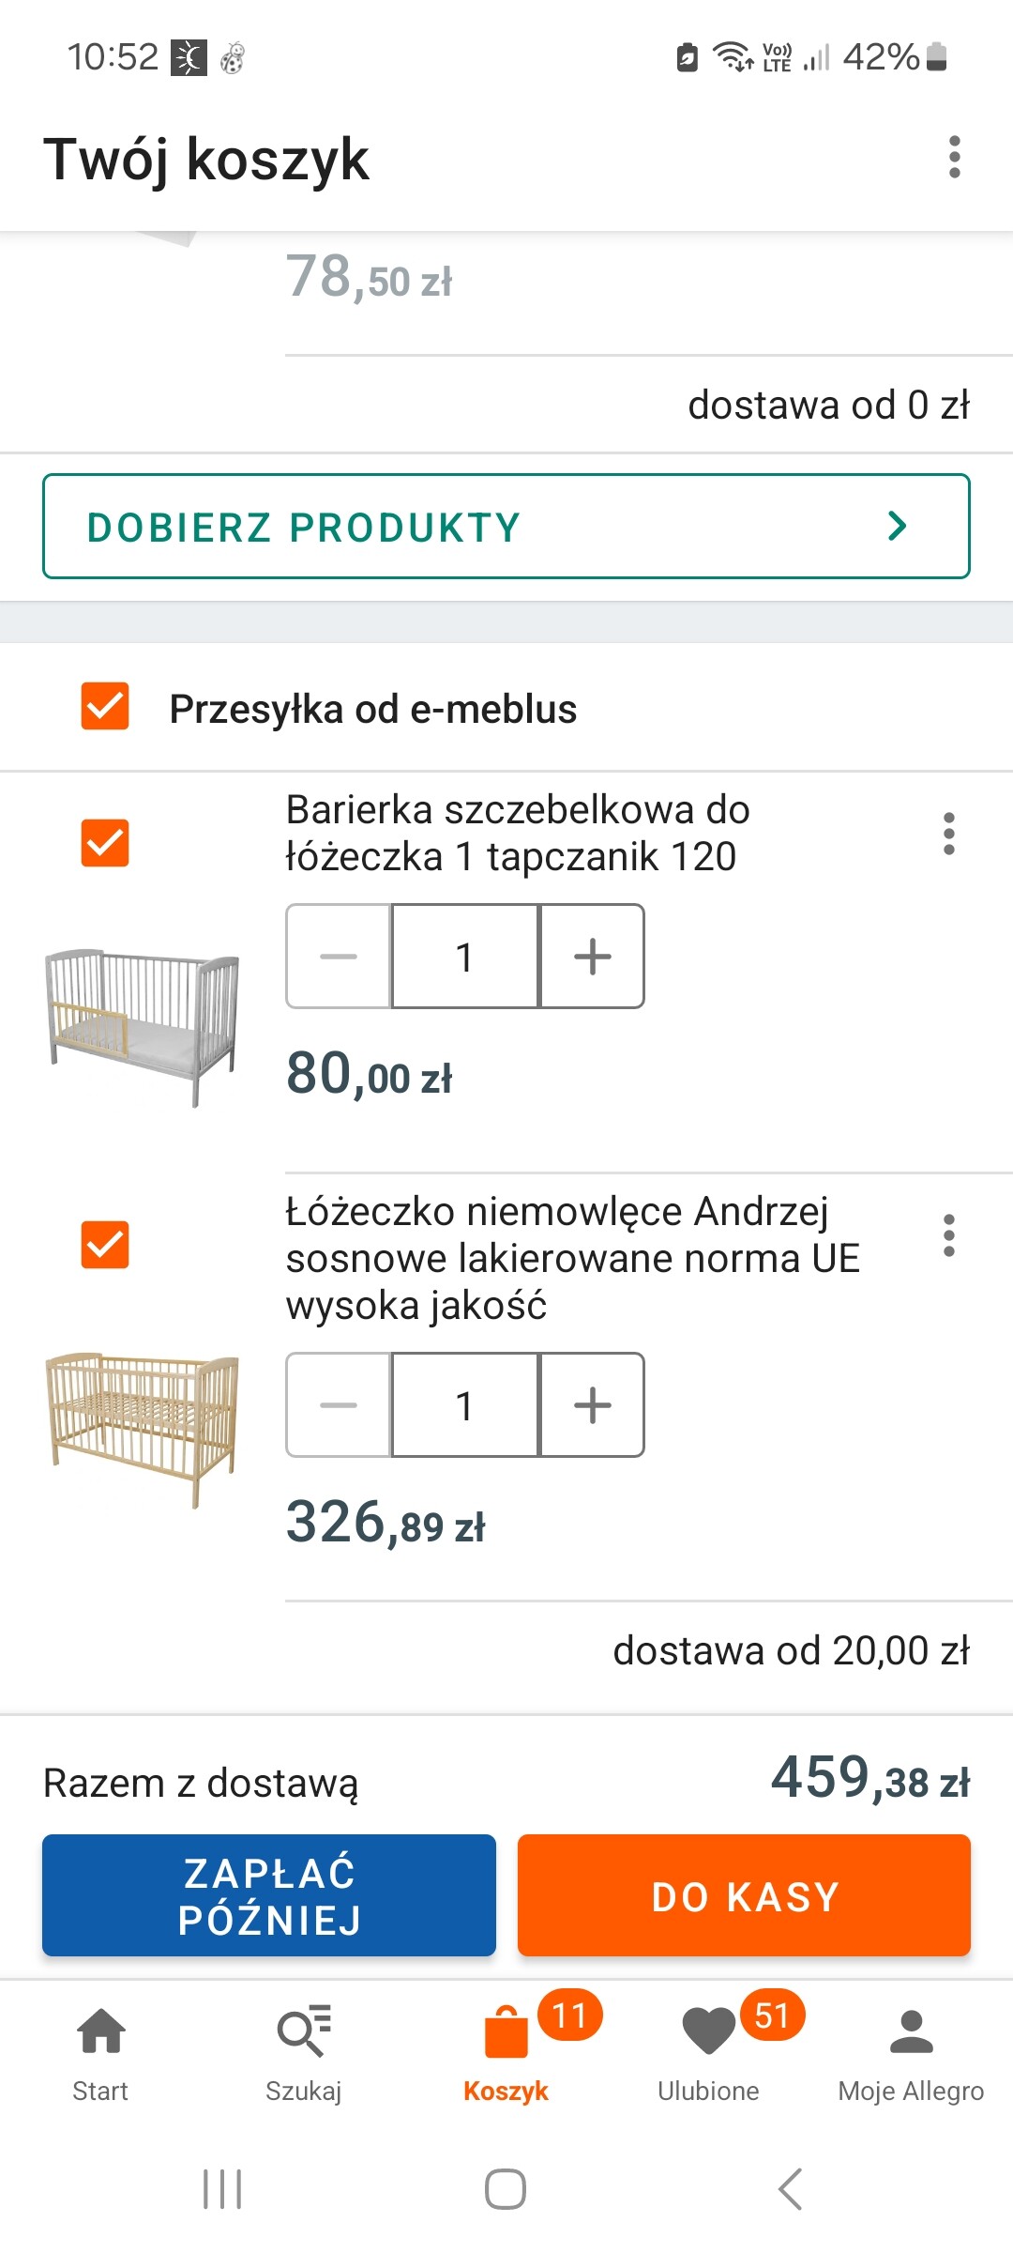Tap the white crib with barrier thumbnail
This screenshot has height=2253, width=1013.
(x=143, y=1026)
